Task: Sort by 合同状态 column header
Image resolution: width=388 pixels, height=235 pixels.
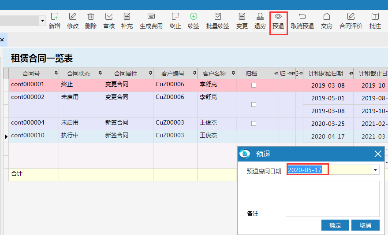Action: (78, 73)
